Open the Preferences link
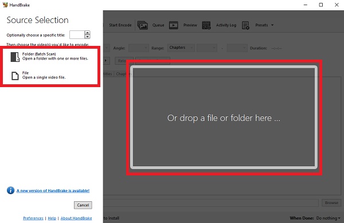Viewport: 344px width, 223px height. tap(33, 218)
